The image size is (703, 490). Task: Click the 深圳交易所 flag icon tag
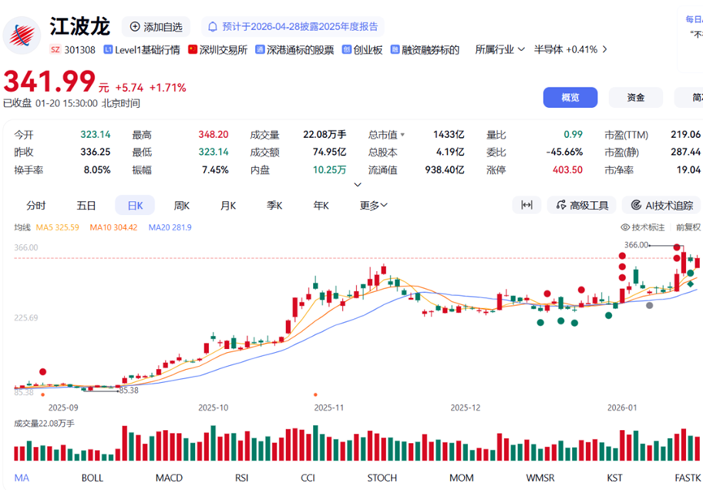pos(193,49)
